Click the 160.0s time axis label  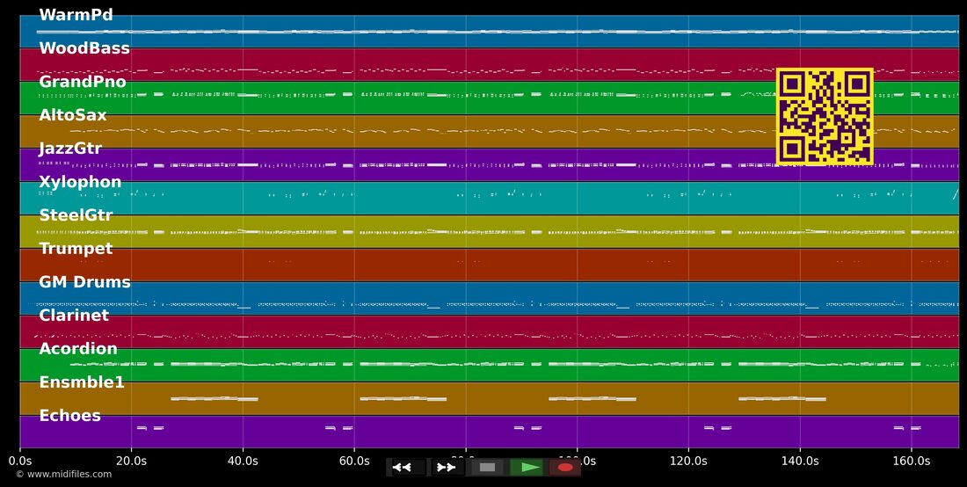[912, 461]
